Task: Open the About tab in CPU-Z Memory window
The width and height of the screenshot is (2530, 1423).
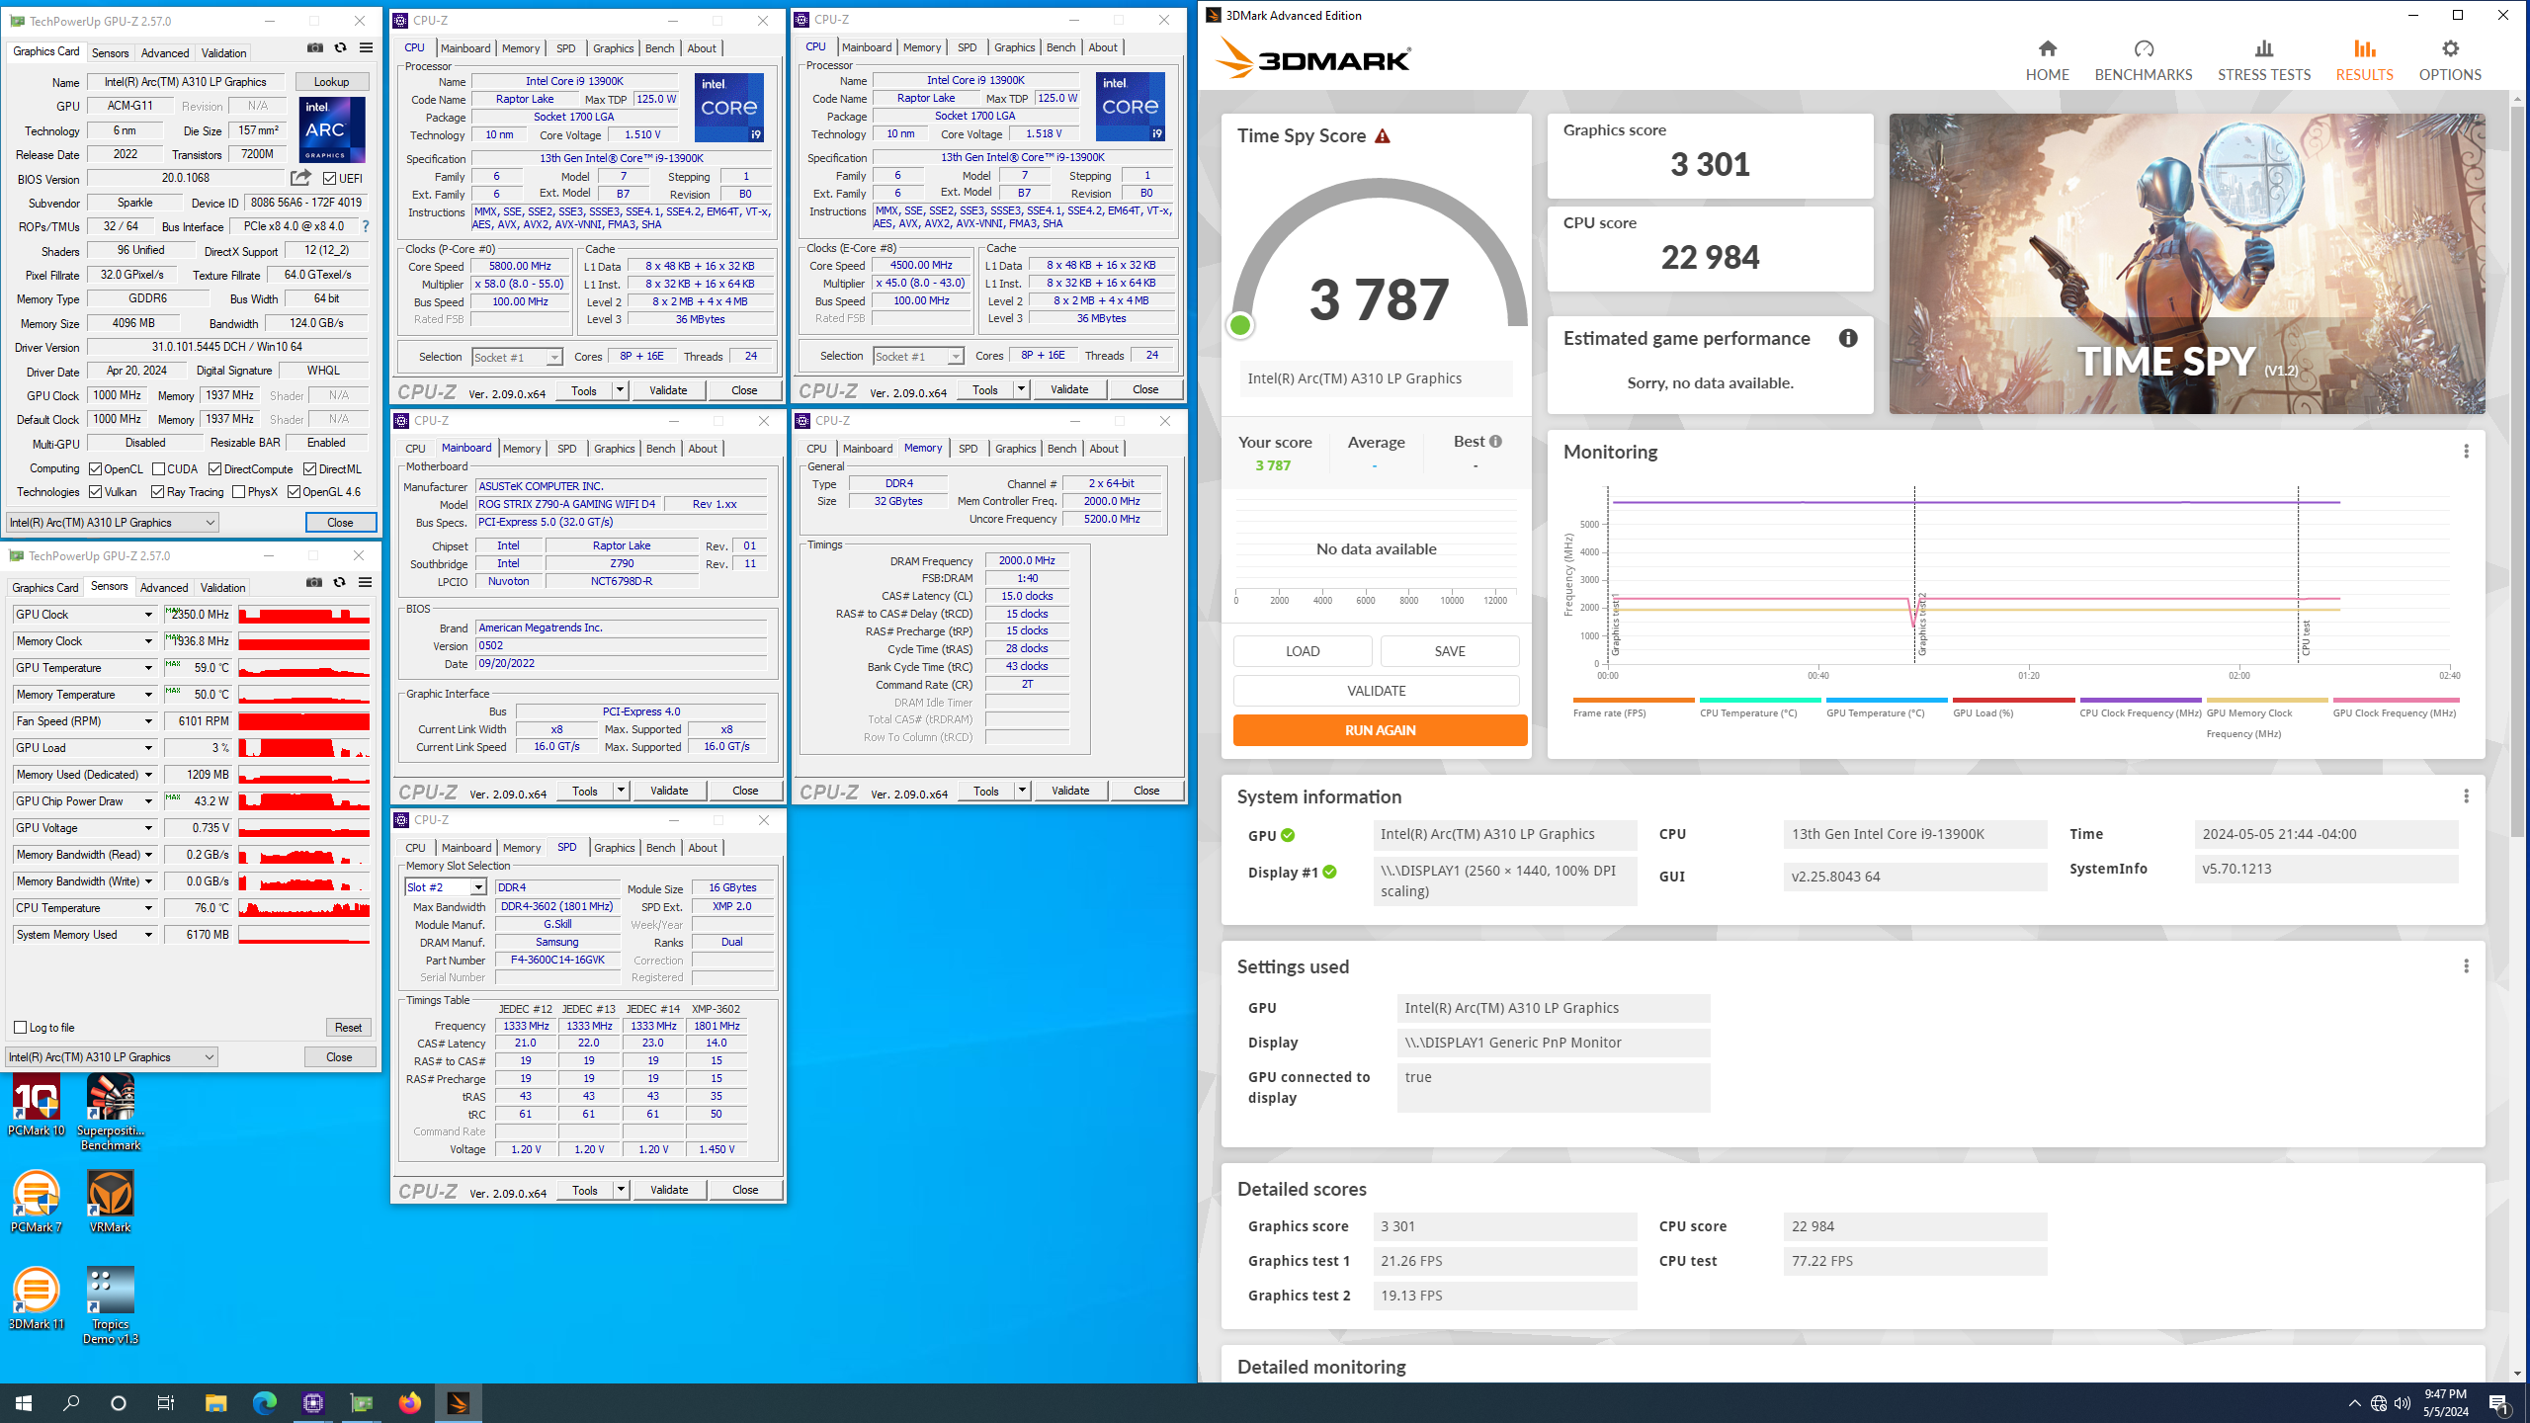Action: click(1104, 449)
